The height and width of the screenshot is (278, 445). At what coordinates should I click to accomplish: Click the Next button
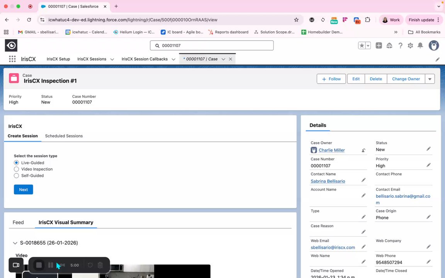click(23, 190)
